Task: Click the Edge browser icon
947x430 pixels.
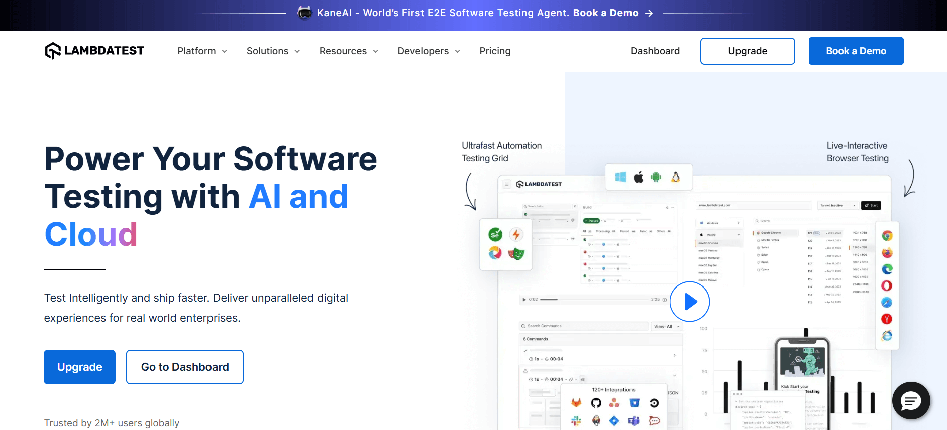Action: (887, 269)
